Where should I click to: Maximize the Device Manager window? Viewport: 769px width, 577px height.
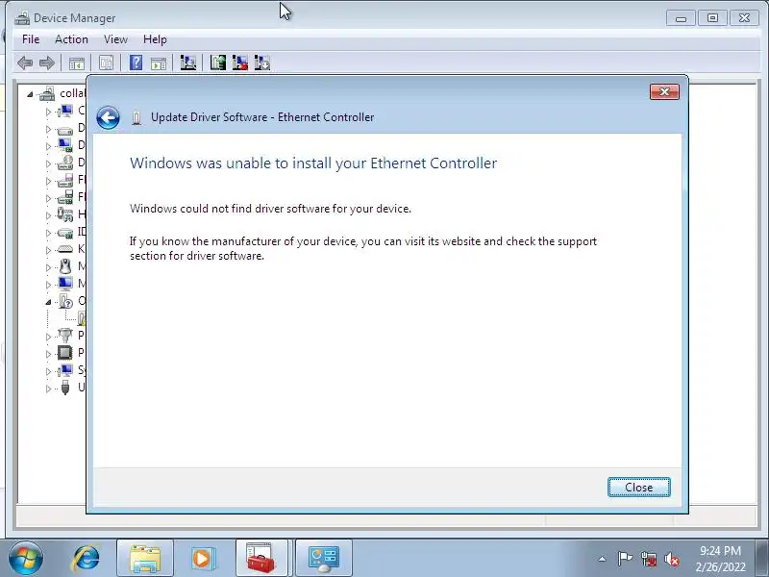[712, 18]
